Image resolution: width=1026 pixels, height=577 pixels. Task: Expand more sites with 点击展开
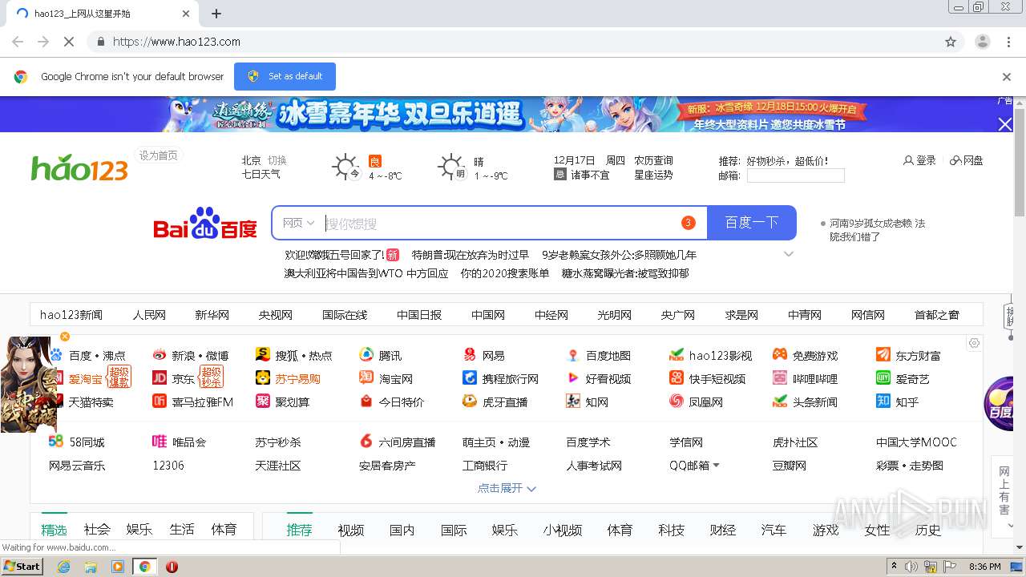tap(507, 488)
